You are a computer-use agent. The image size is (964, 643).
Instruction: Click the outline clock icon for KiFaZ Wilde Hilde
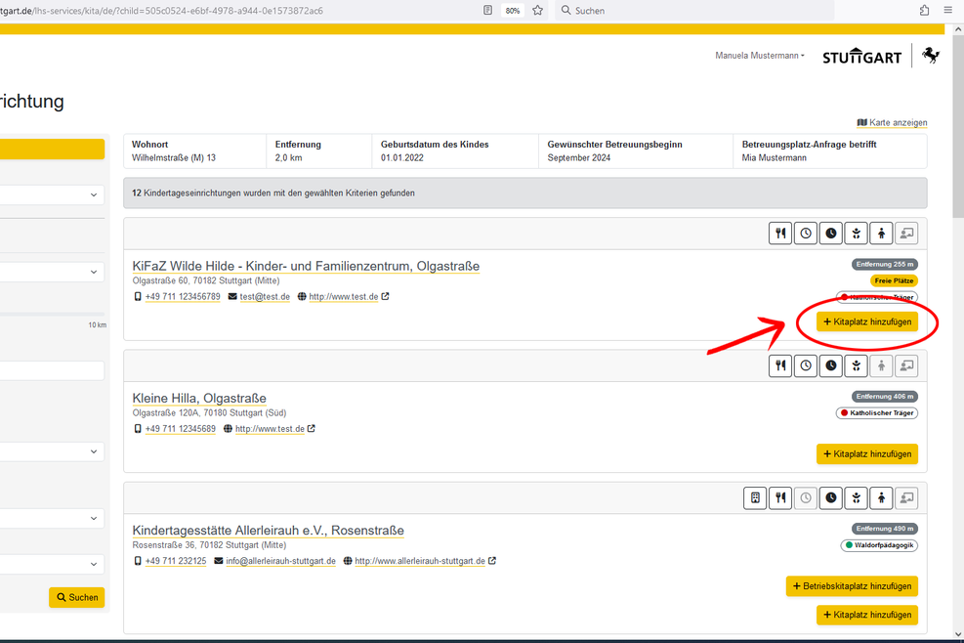click(x=806, y=234)
